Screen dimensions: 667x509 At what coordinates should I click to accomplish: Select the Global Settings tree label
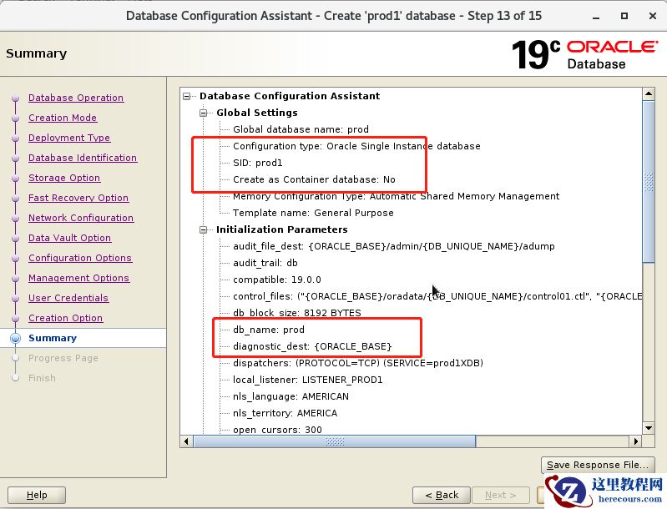257,113
